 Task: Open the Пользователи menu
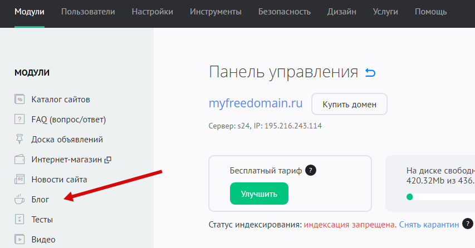[88, 12]
